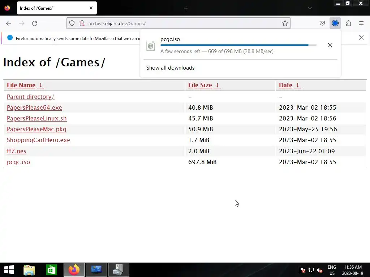Click the ENG US language indicator
The height and width of the screenshot is (277, 370).
pos(332,270)
